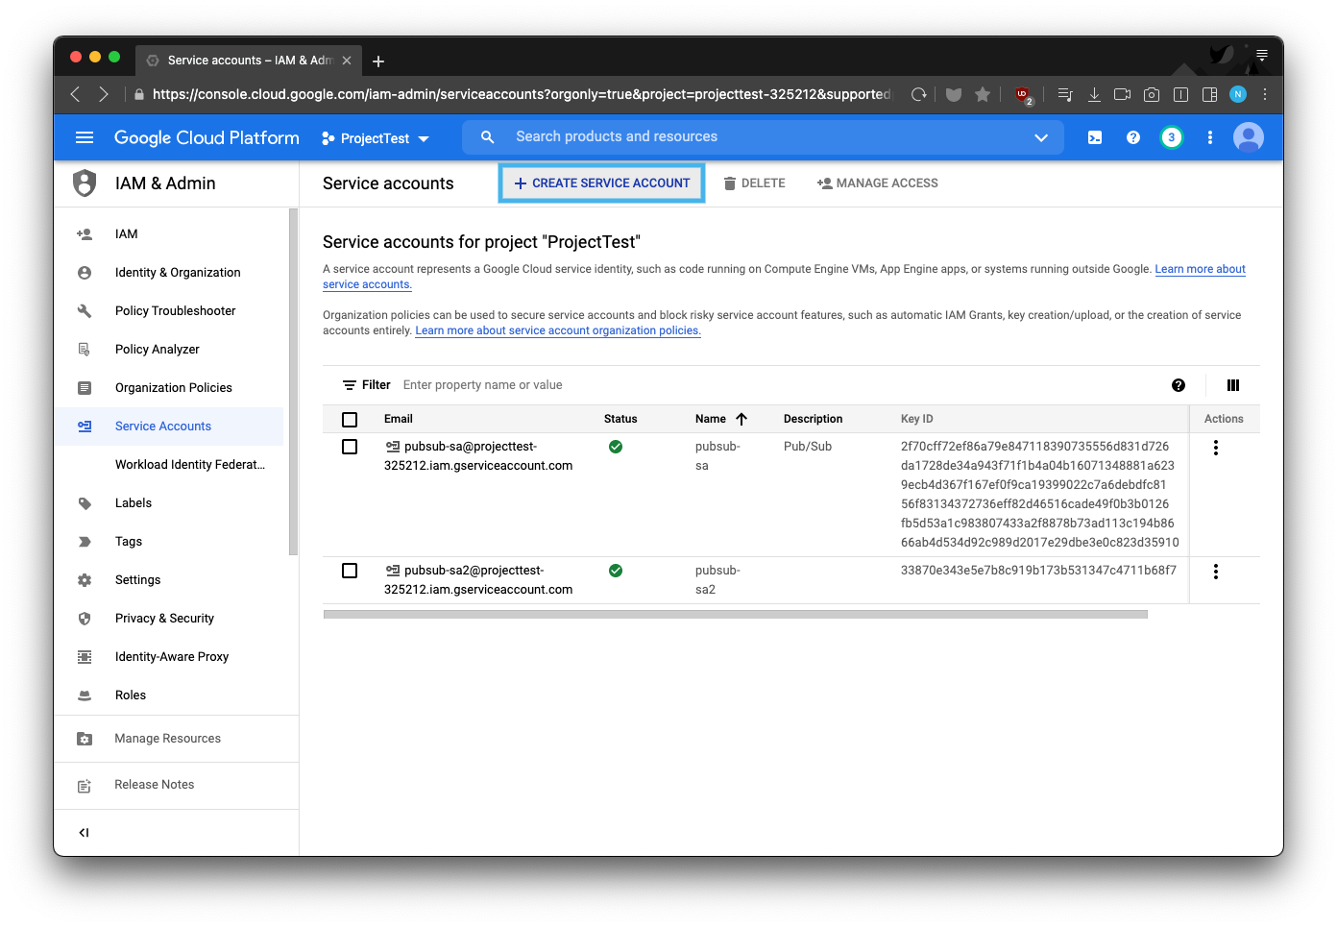Open column display options icon

tap(1233, 385)
